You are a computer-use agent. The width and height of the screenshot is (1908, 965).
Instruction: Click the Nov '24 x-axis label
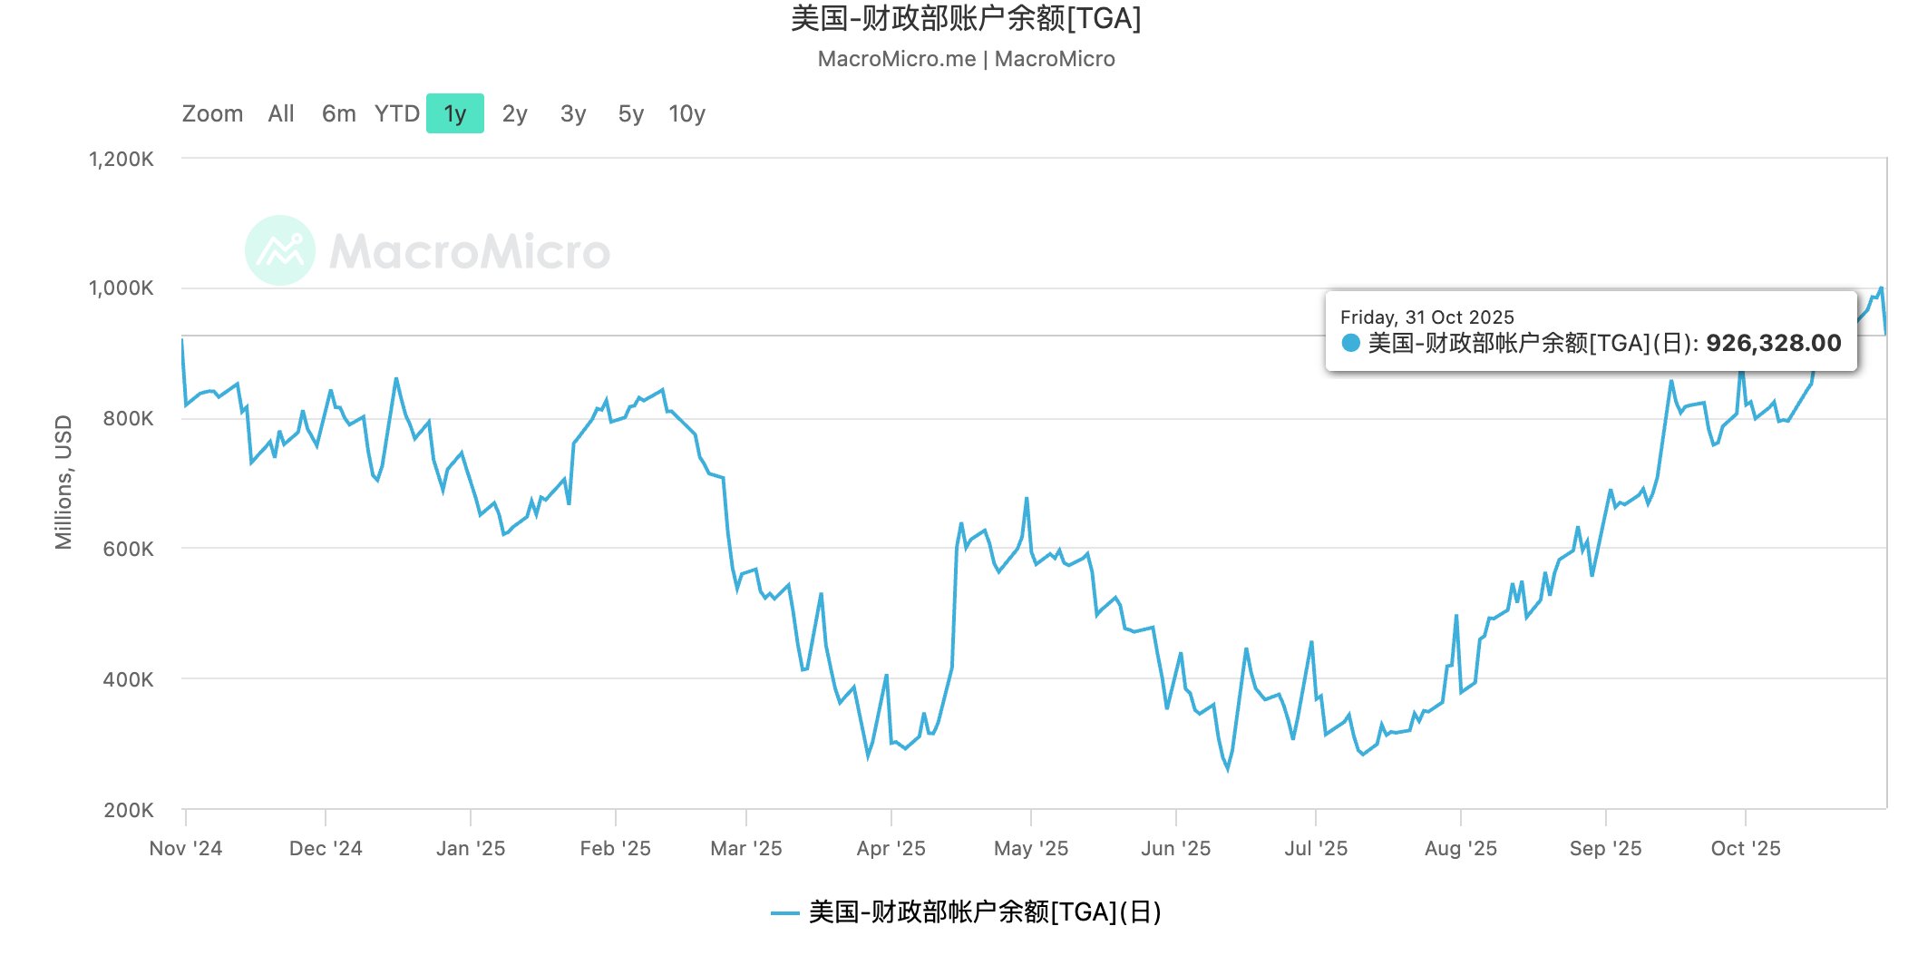pyautogui.click(x=186, y=848)
